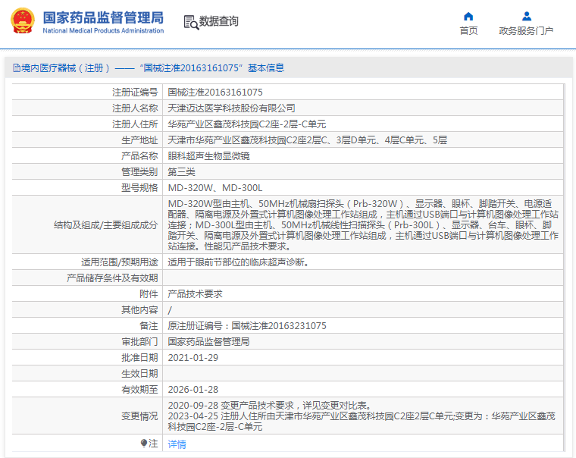
Task: Click the 有效期至 row label
Action: [x=139, y=390]
